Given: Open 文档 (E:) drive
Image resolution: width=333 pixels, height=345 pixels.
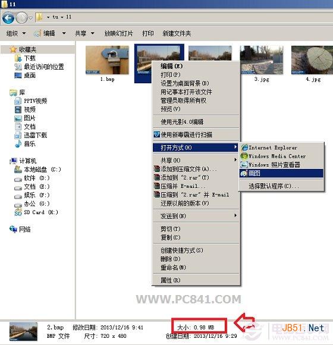Looking at the screenshot, I should [32, 187].
